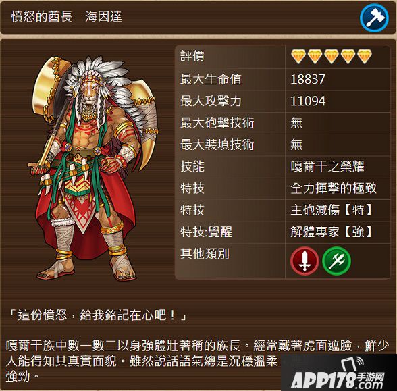
Task: Click the fifth gold diamond rating icon
Action: tap(365, 57)
